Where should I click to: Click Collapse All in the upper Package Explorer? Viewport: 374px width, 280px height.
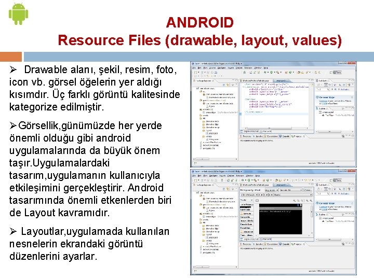click(x=224, y=85)
